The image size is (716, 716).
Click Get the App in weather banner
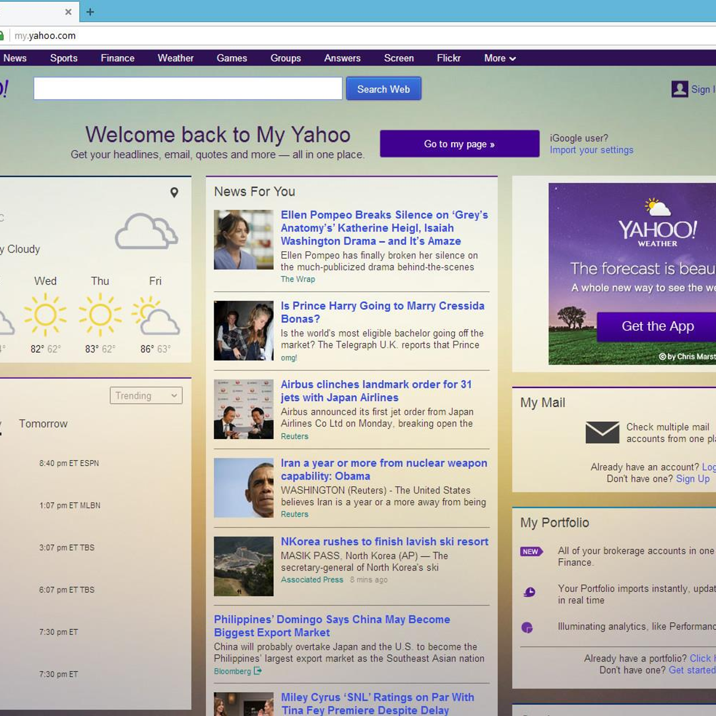coord(657,326)
